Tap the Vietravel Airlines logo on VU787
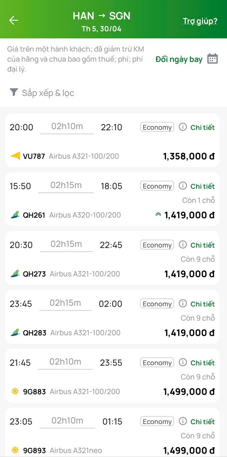The image size is (227, 457). [15, 156]
